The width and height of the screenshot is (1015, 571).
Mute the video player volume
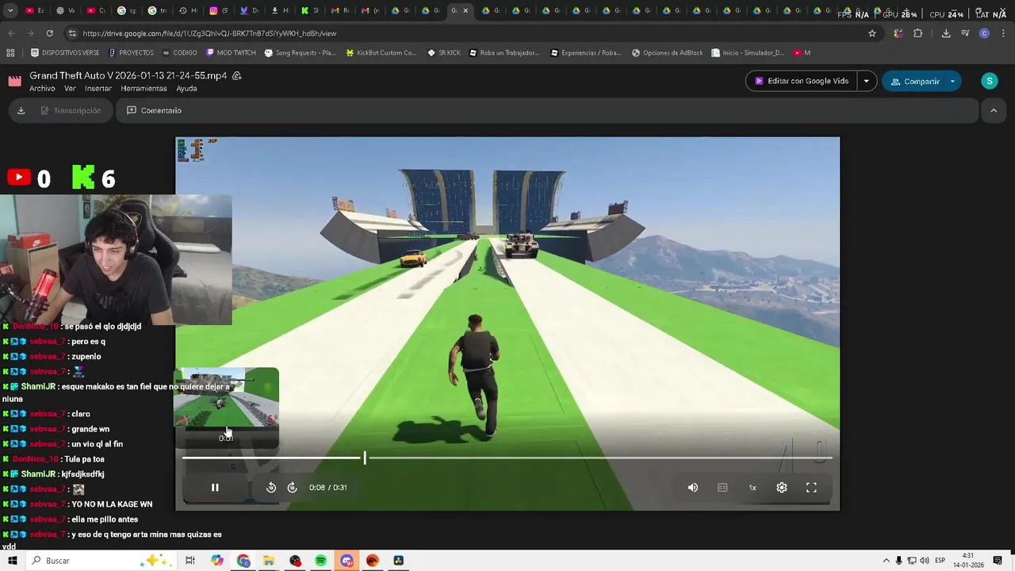tap(693, 488)
